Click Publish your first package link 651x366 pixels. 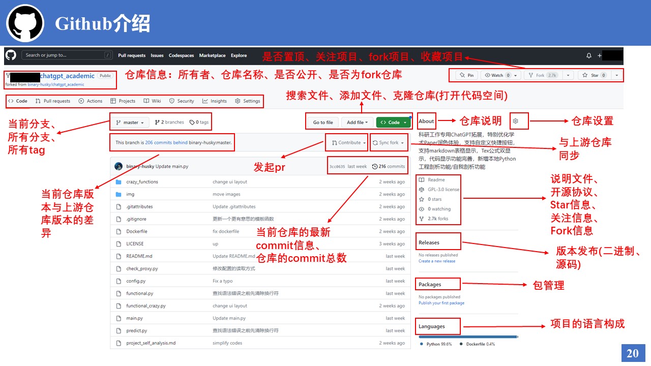tap(441, 303)
